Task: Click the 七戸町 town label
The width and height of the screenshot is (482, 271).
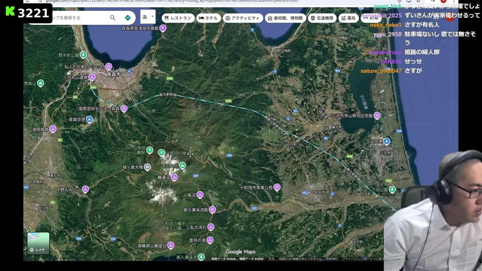Action: (x=292, y=144)
